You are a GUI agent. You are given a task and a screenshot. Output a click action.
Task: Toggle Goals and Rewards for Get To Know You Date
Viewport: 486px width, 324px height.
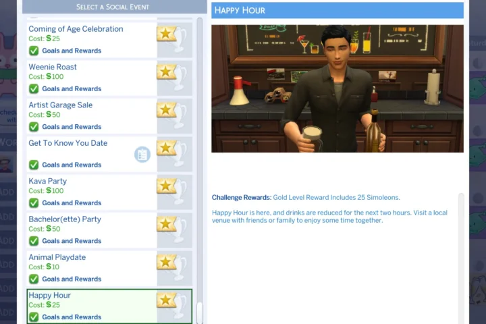(x=34, y=165)
